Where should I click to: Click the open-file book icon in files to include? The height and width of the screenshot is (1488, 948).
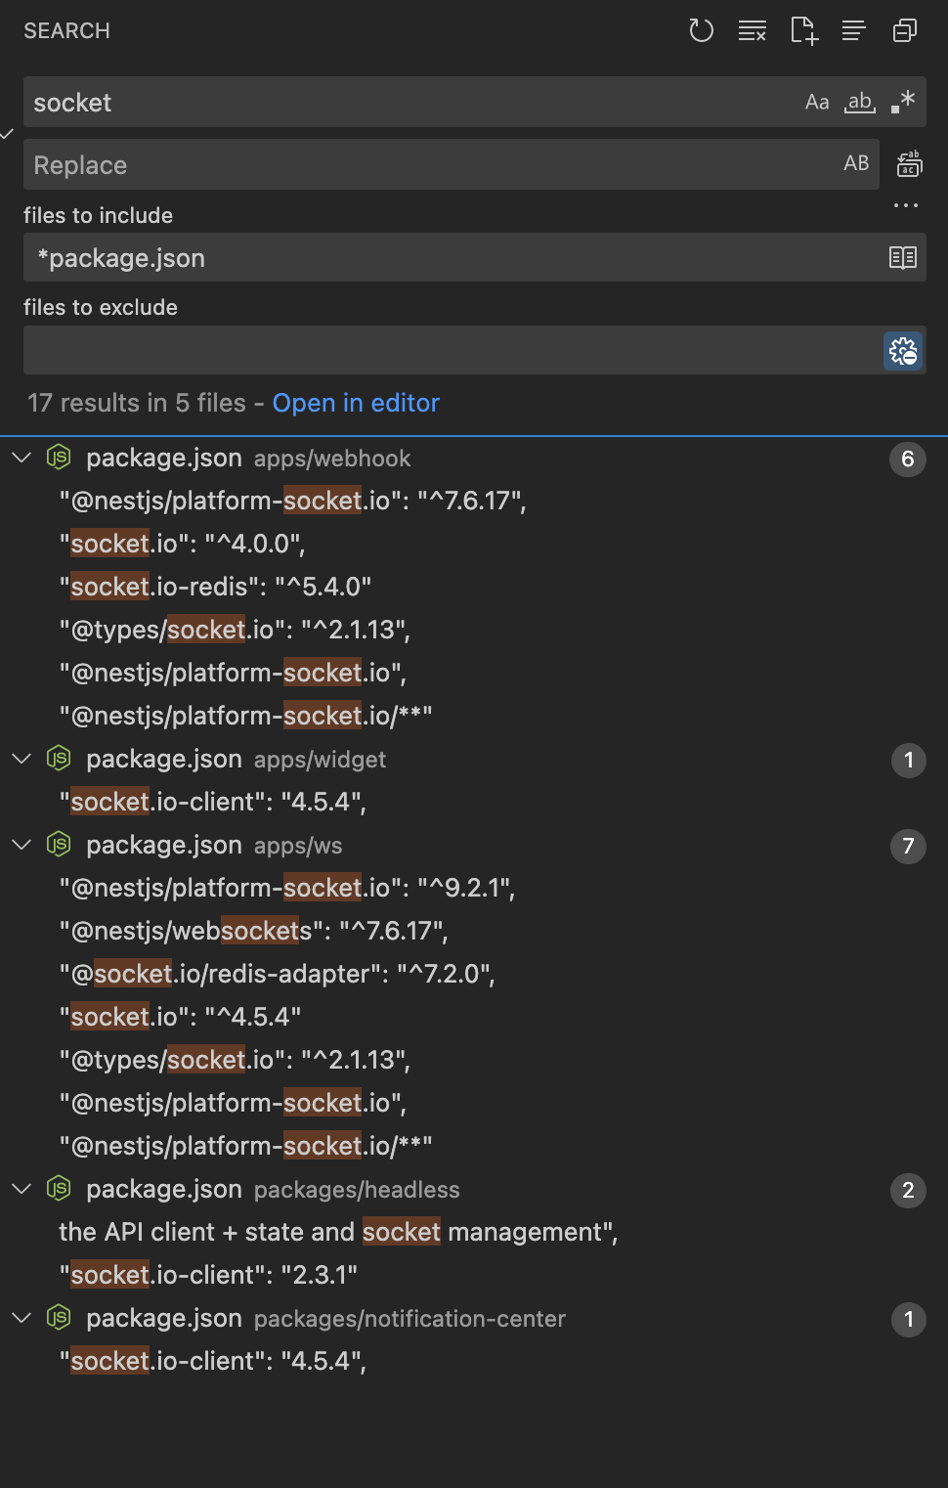tap(903, 257)
